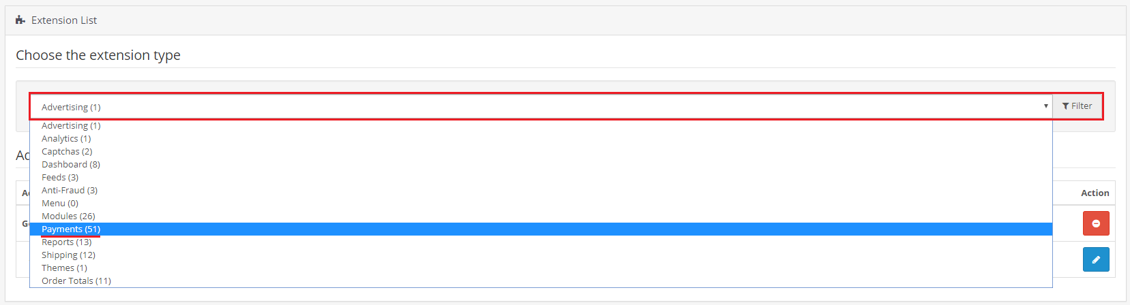1130x305 pixels.
Task: Choose Analytics (1) option
Action: [x=66, y=139]
